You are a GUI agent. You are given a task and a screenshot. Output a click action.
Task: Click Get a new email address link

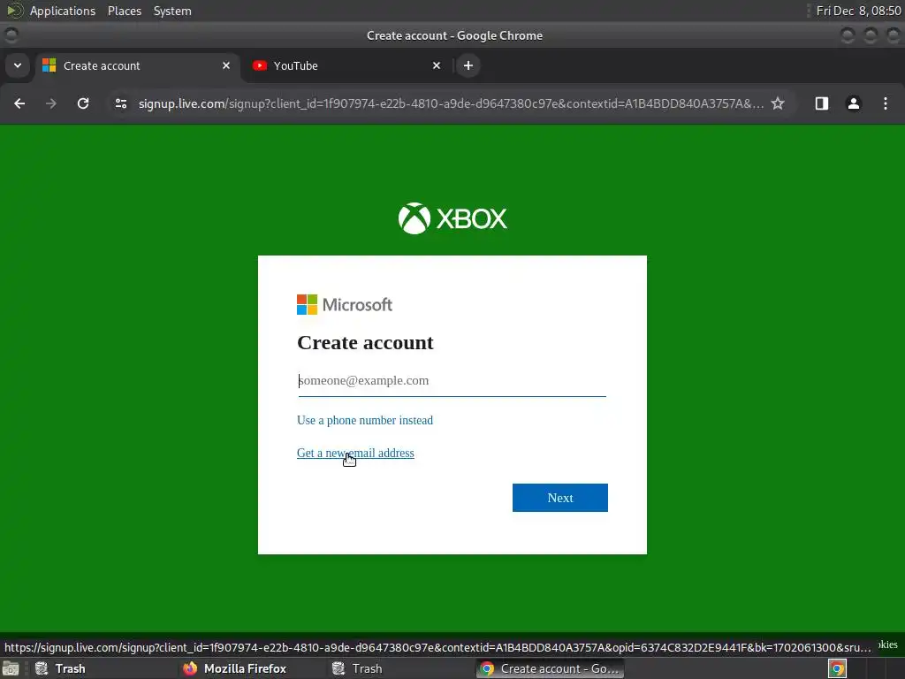point(355,454)
